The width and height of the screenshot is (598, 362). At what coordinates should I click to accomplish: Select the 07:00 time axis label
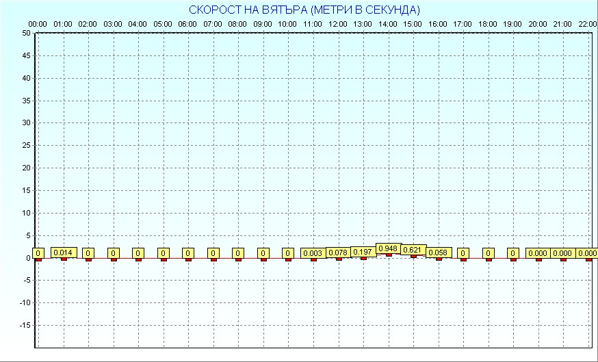(x=213, y=25)
